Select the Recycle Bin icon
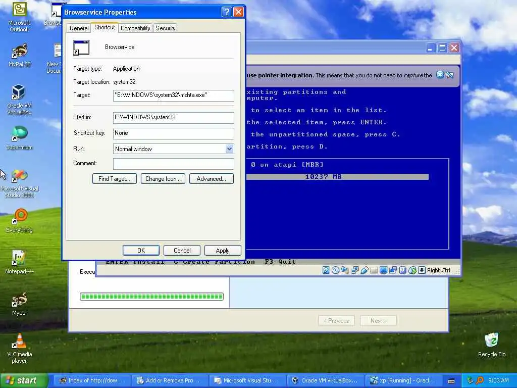The image size is (517, 388). tap(492, 345)
